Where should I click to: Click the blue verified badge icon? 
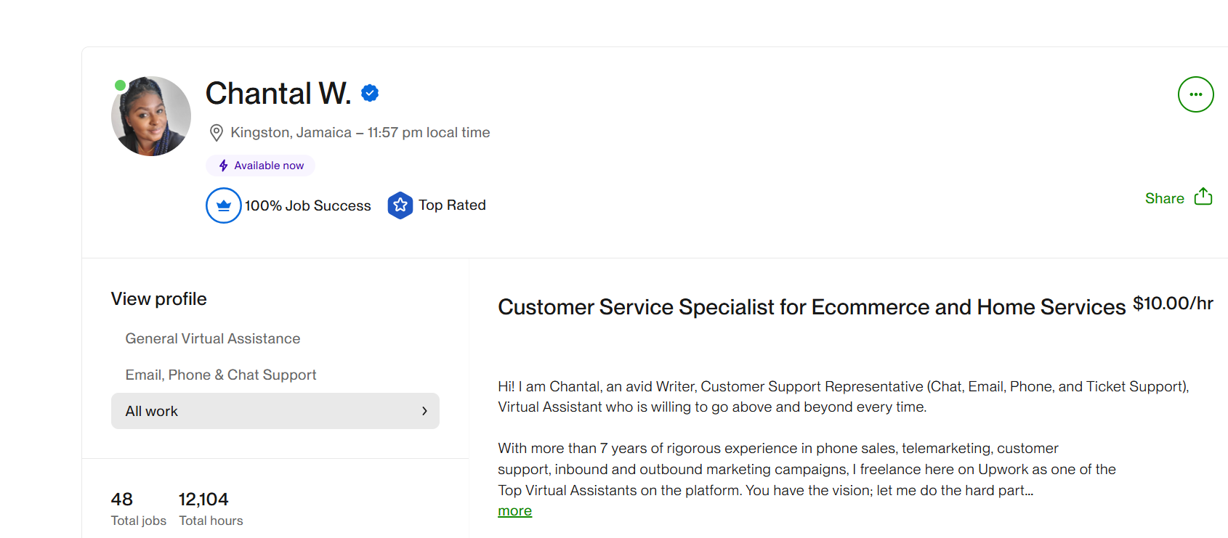[370, 93]
